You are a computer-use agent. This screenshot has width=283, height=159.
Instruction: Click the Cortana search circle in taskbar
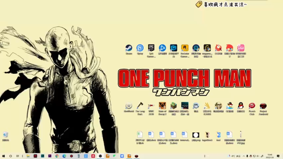click(11, 156)
